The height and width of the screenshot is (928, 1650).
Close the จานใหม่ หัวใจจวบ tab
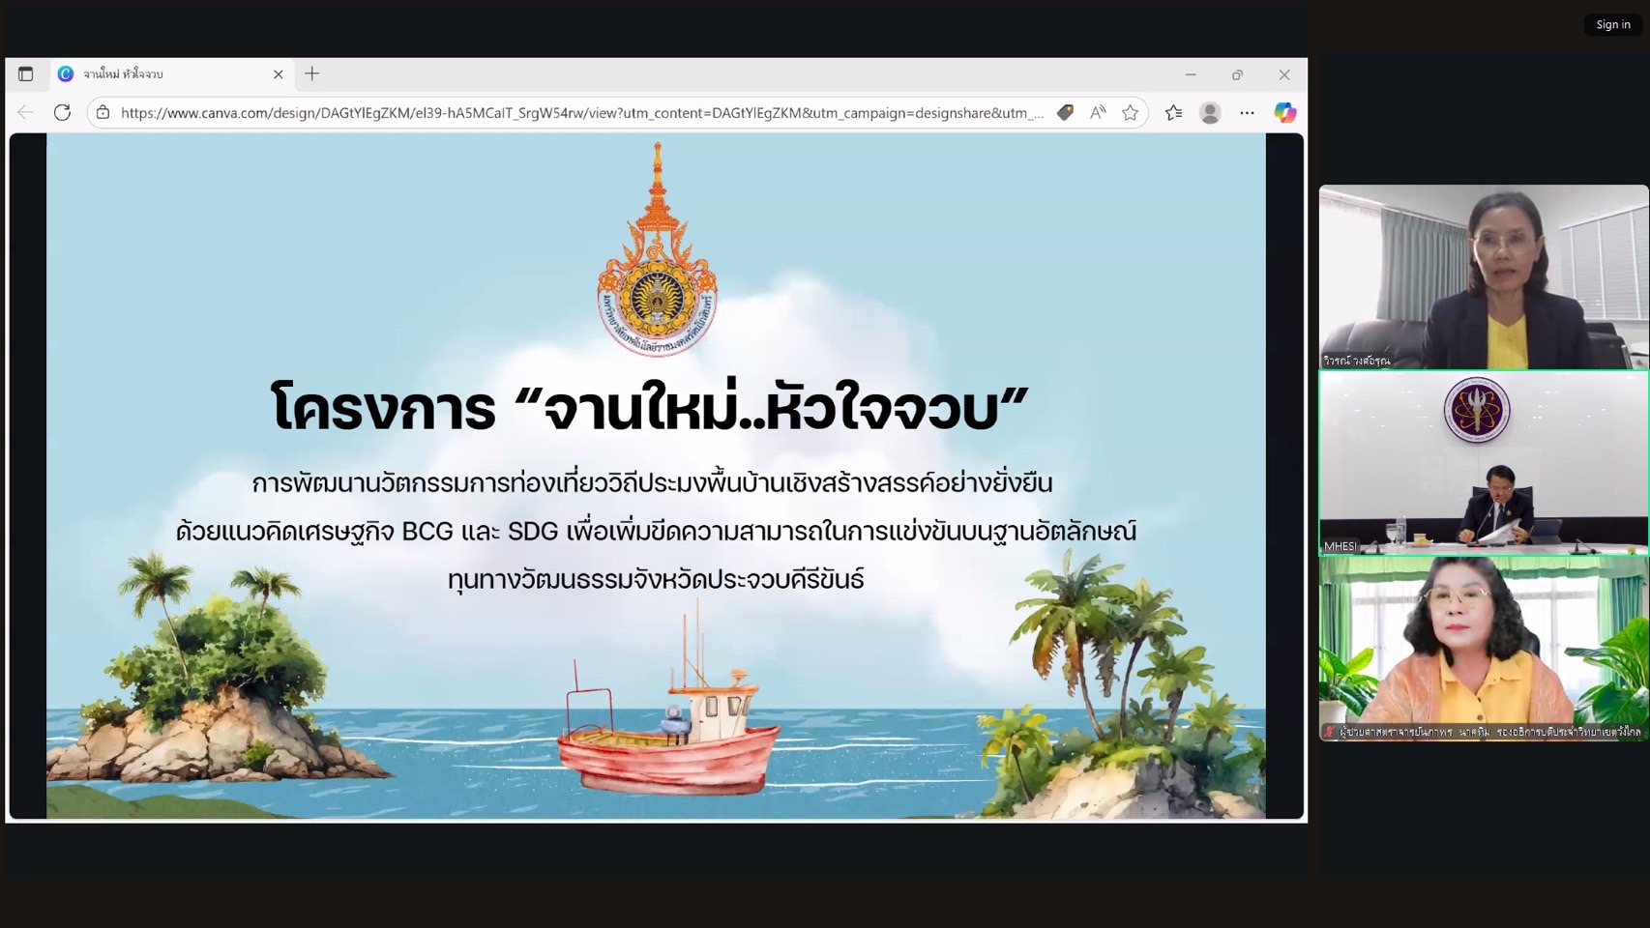tap(278, 73)
